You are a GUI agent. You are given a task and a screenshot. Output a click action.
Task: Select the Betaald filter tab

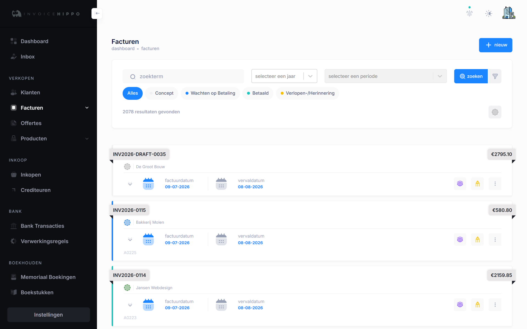[x=257, y=93]
